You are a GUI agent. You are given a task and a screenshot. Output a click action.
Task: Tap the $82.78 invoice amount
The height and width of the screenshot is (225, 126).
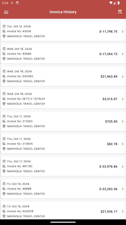click(x=112, y=144)
